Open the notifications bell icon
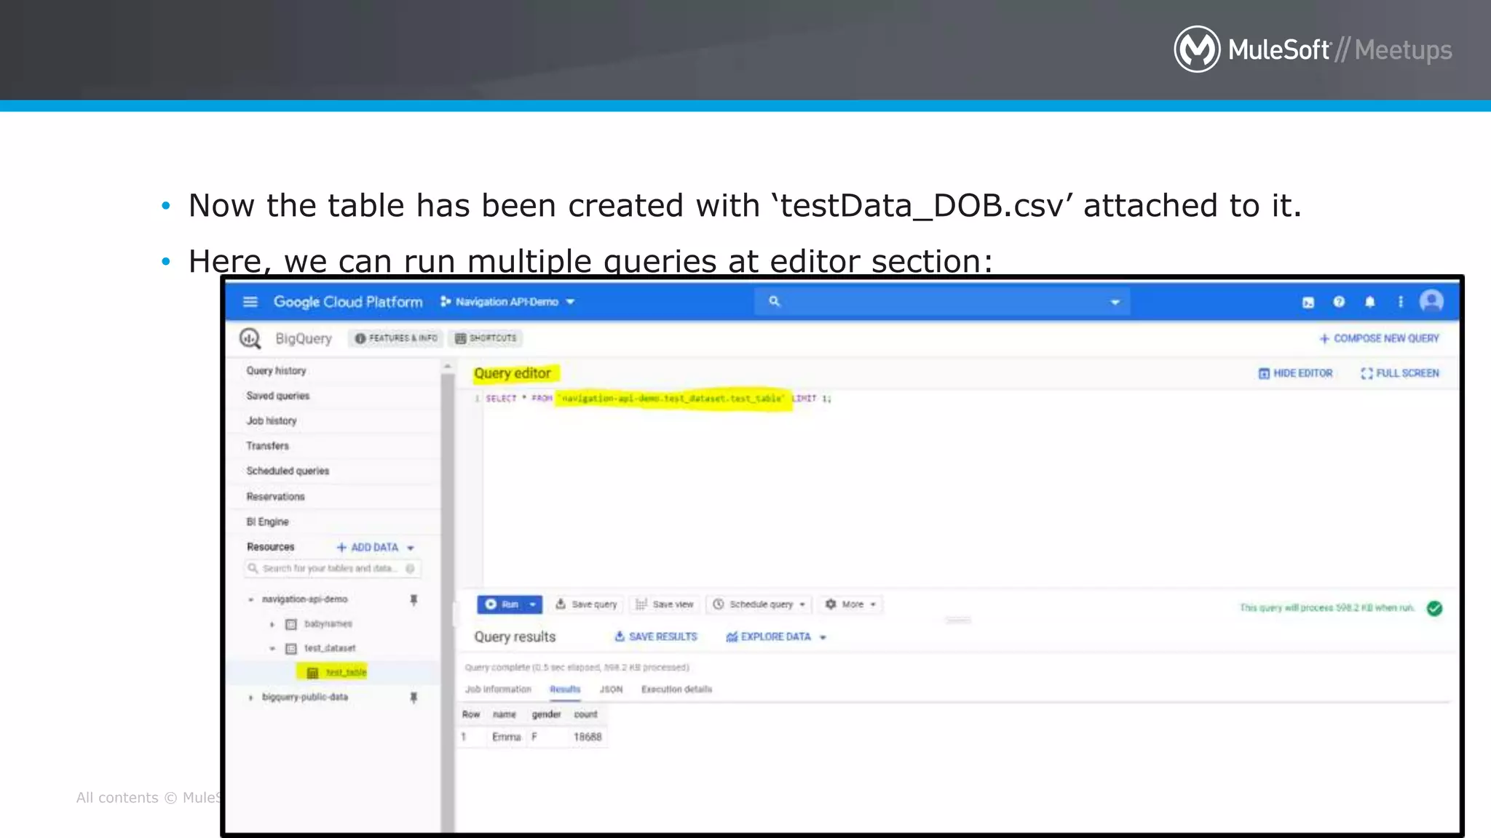The height and width of the screenshot is (838, 1491). pos(1369,302)
